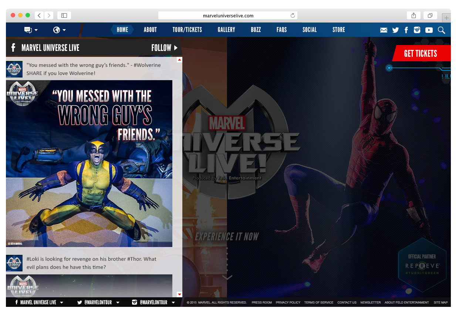Add a new Safari tab
The image size is (459, 315).
point(446,17)
